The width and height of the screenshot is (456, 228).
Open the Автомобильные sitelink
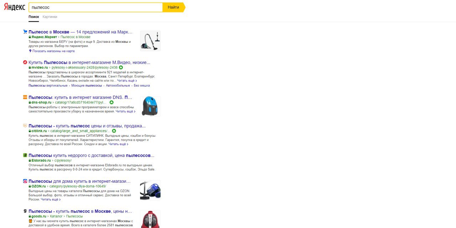(x=118, y=85)
